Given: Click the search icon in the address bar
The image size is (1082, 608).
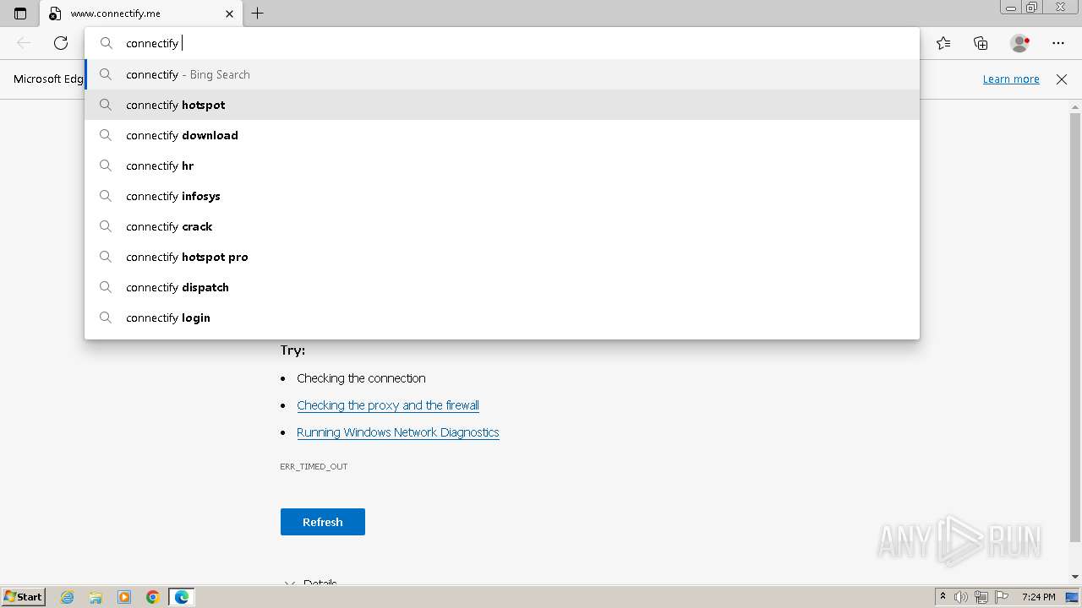Looking at the screenshot, I should point(107,43).
